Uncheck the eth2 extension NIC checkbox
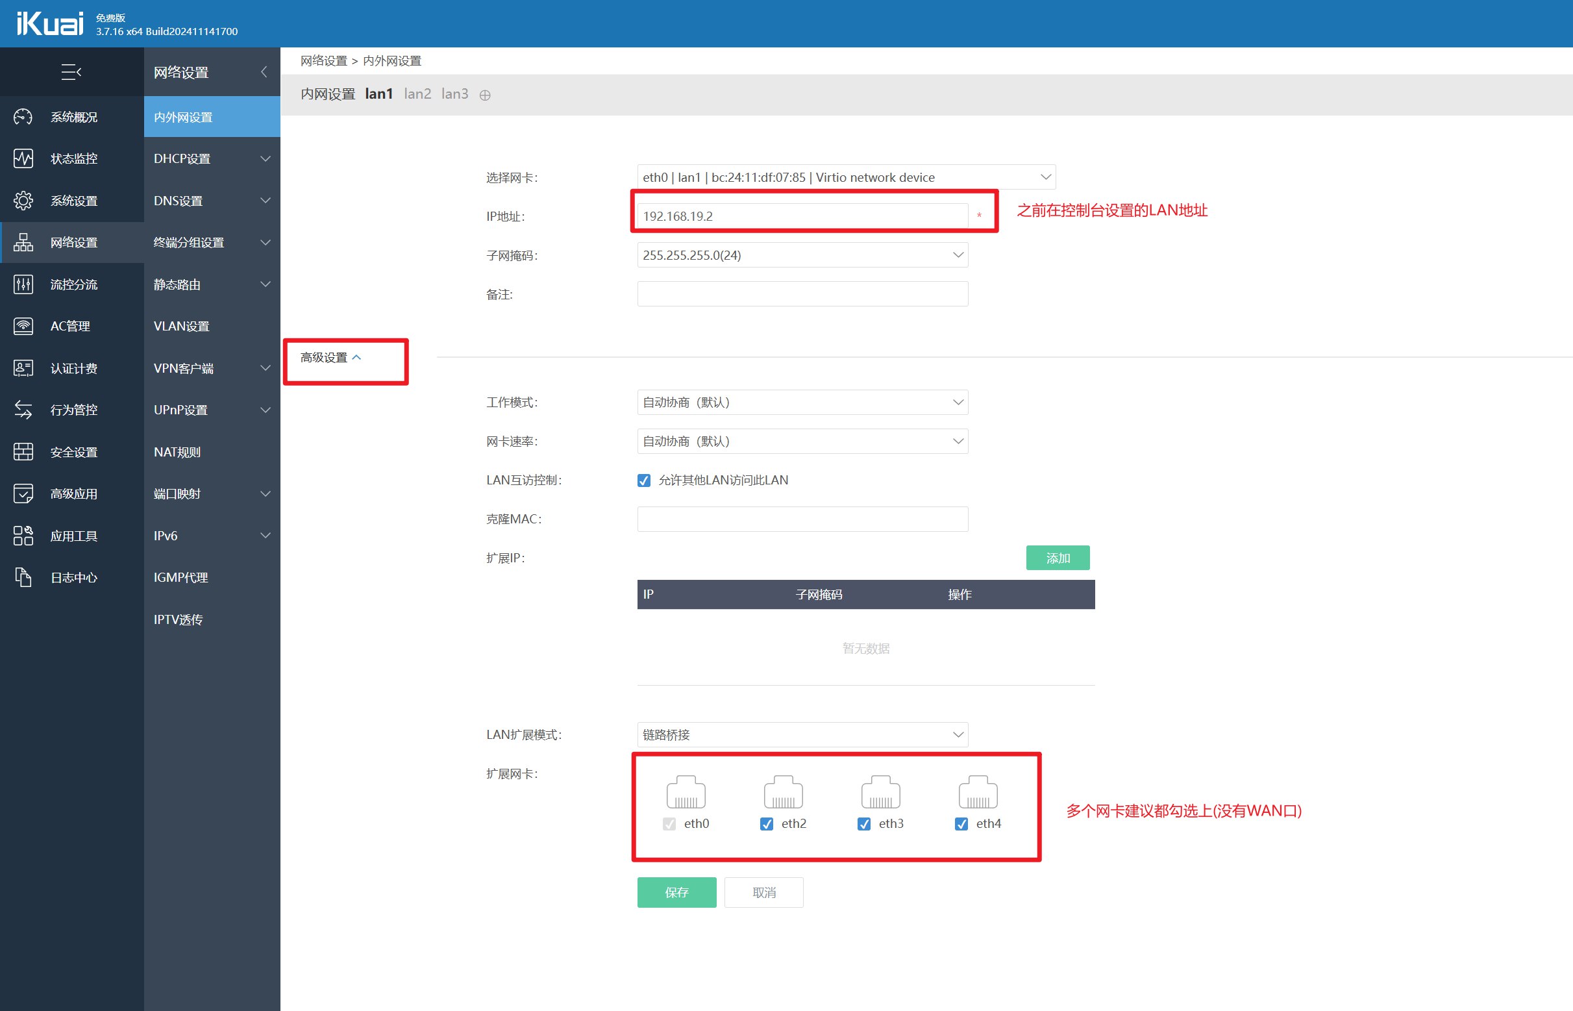 click(766, 823)
